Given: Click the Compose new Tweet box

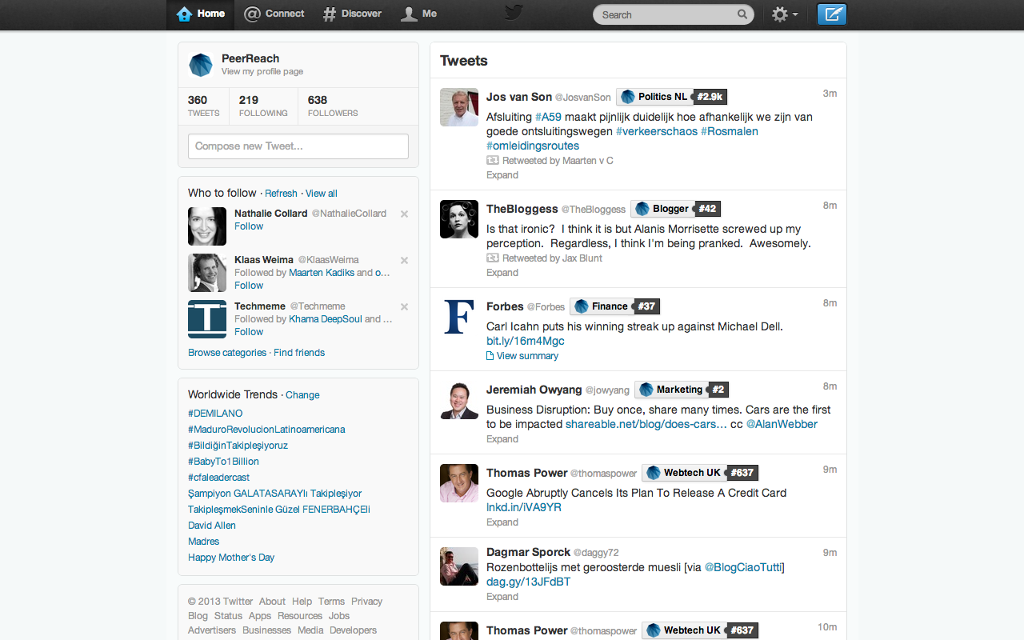Looking at the screenshot, I should [x=298, y=146].
